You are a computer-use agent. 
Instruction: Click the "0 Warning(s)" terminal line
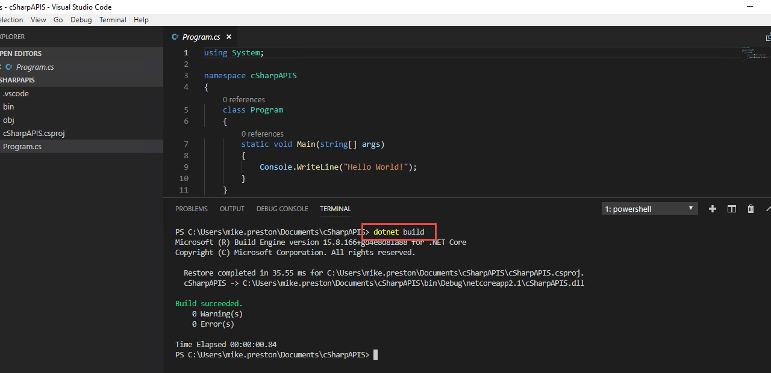tap(217, 314)
